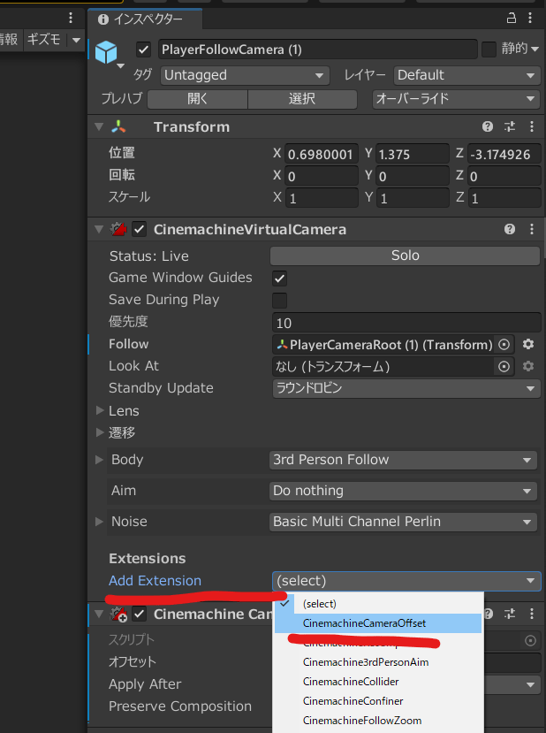The height and width of the screenshot is (733, 546).
Task: Collapse the Transform component foldout
Action: coord(99,126)
